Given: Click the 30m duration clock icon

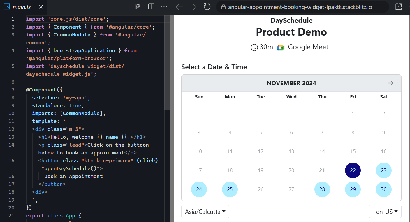Looking at the screenshot, I should point(254,47).
